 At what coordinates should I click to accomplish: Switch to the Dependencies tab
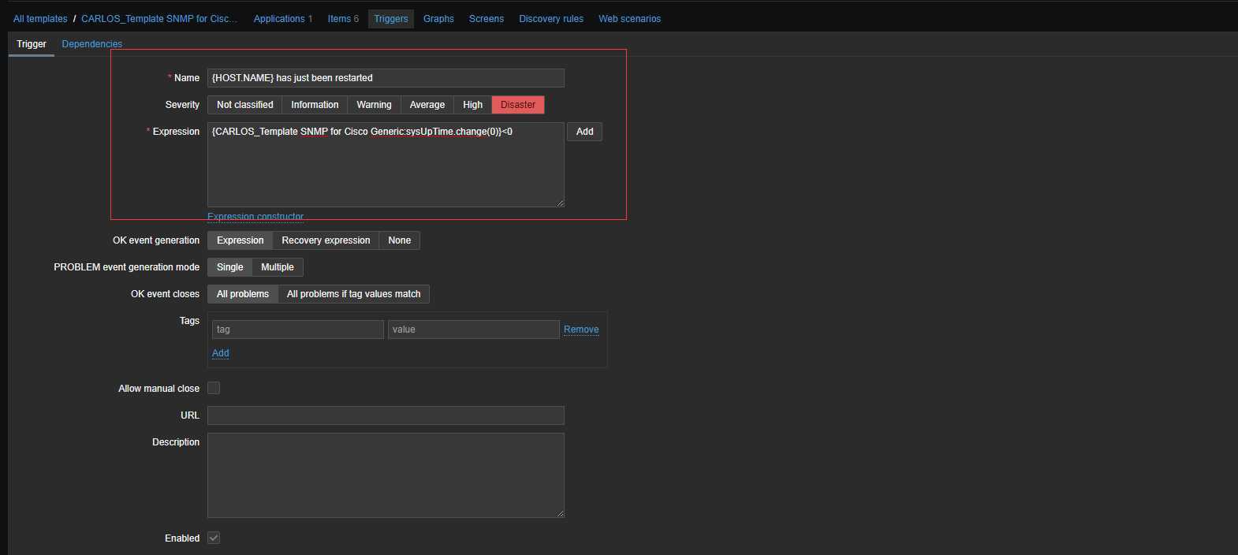91,44
